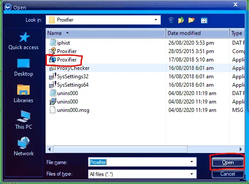Sort files by Date modified column
This screenshot has height=184, width=249.
198,33
